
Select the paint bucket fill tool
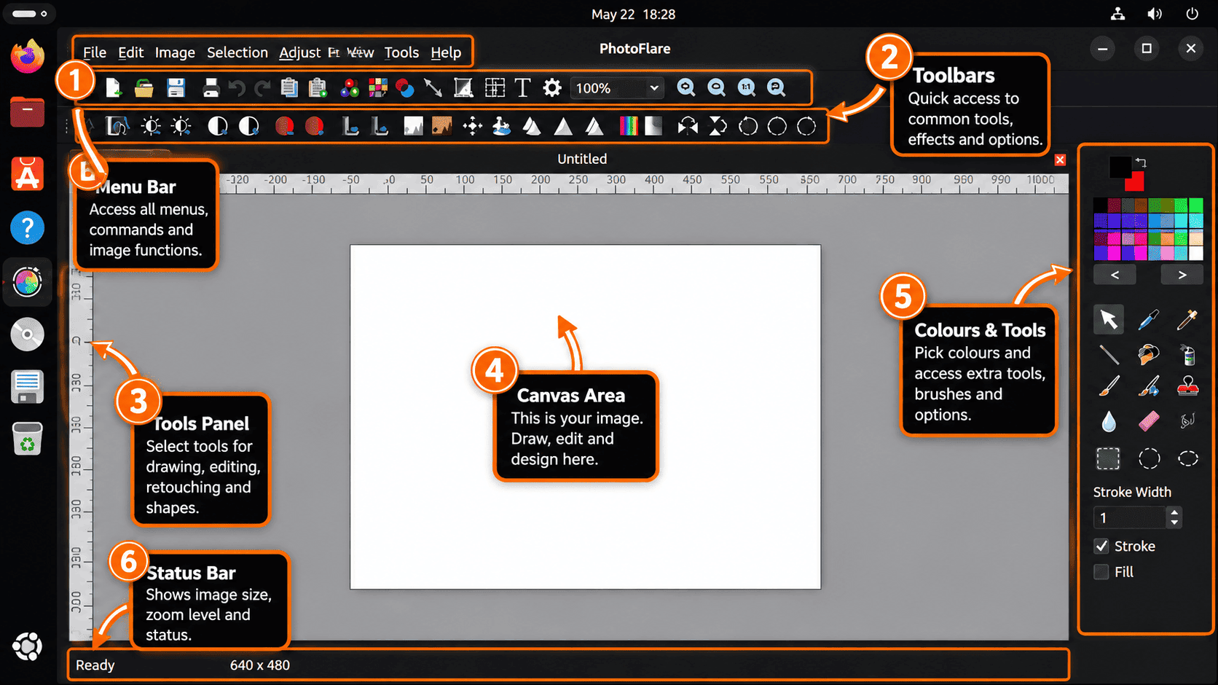(x=1148, y=354)
